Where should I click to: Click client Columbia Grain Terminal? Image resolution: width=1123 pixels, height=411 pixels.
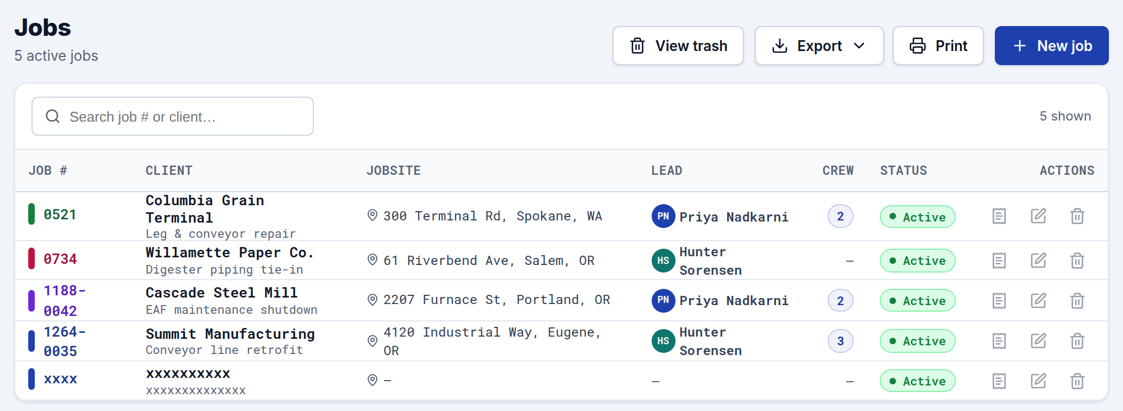[x=205, y=209]
